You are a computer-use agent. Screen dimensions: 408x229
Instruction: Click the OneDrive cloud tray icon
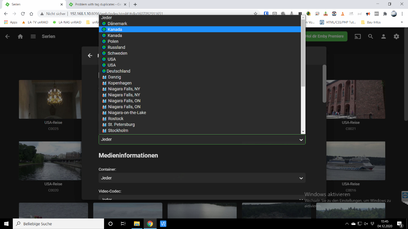(x=353, y=224)
